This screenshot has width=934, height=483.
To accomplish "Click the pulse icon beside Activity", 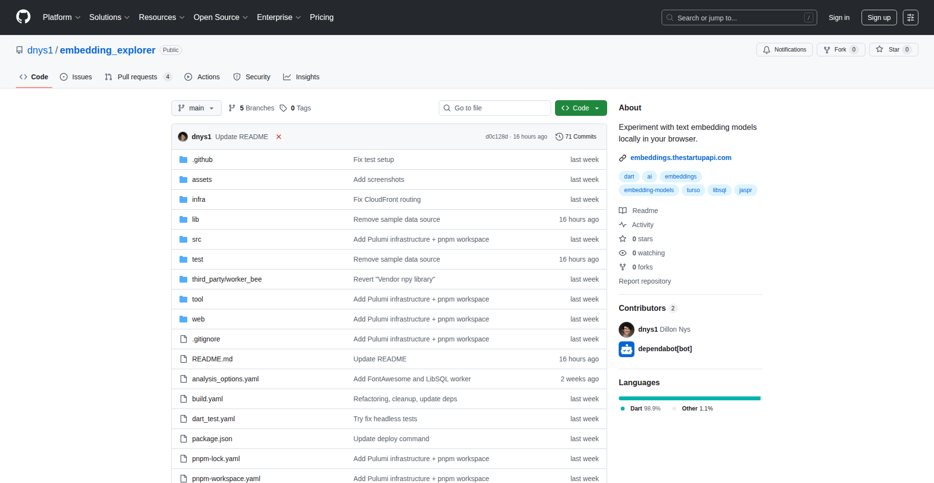I will [623, 225].
